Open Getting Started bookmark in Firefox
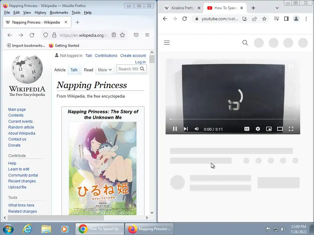The width and height of the screenshot is (314, 235). pos(64,46)
